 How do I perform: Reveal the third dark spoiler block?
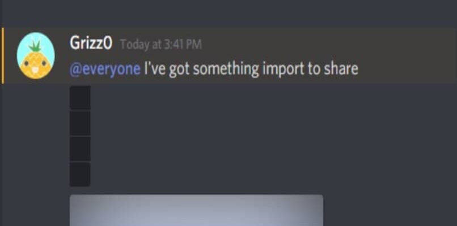tap(80, 149)
